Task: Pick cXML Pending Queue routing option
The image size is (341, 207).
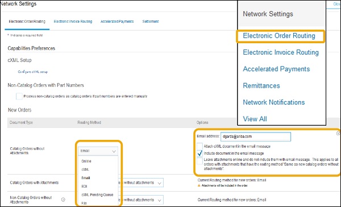Action: 97,195
